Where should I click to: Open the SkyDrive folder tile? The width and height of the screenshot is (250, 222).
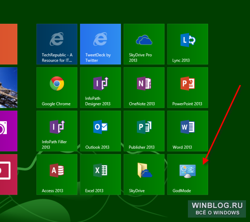click(x=144, y=175)
